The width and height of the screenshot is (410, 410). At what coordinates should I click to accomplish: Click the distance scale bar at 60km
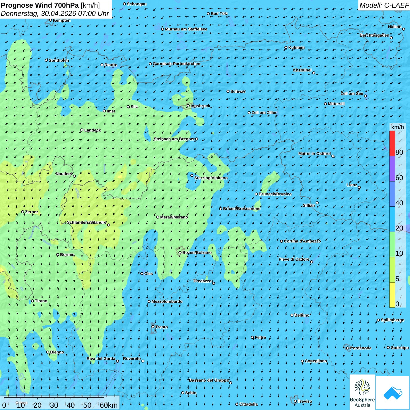[x=108, y=405]
